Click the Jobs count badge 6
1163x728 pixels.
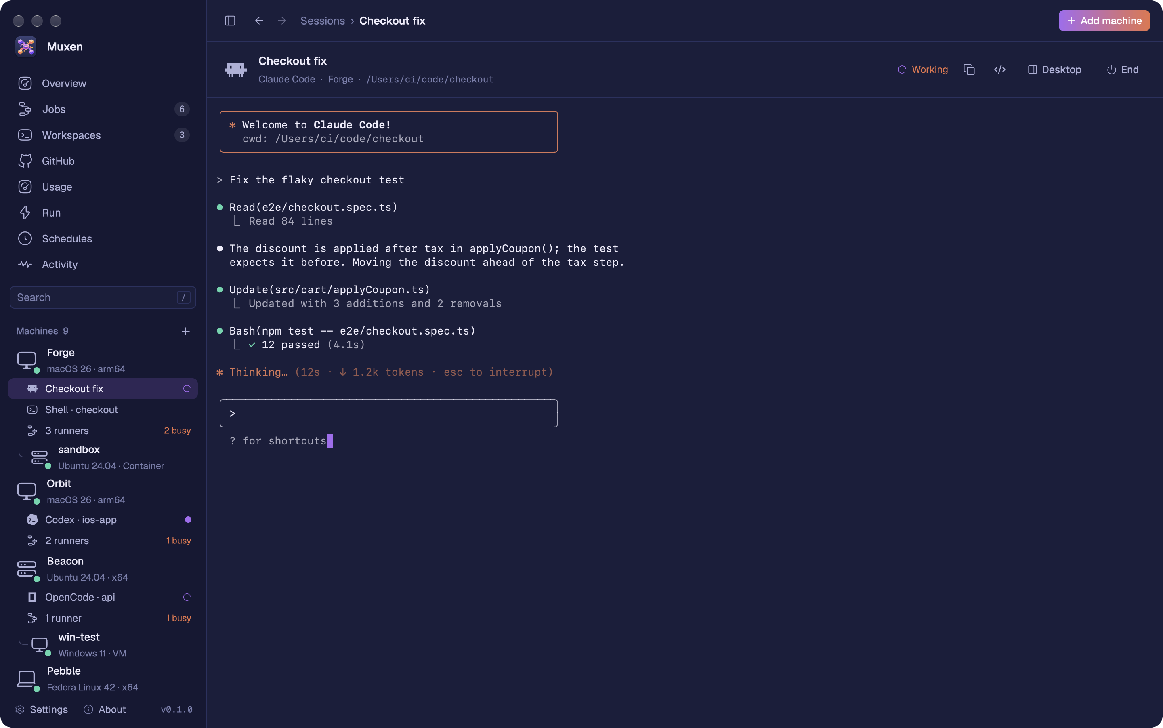point(182,109)
